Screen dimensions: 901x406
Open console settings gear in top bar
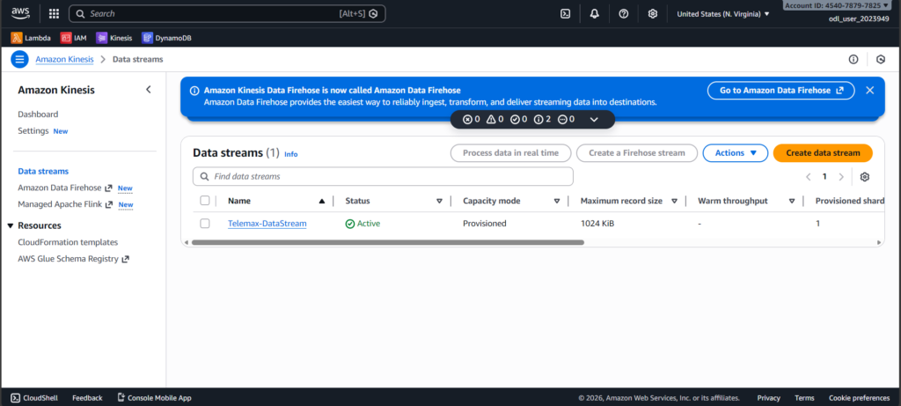pyautogui.click(x=652, y=14)
